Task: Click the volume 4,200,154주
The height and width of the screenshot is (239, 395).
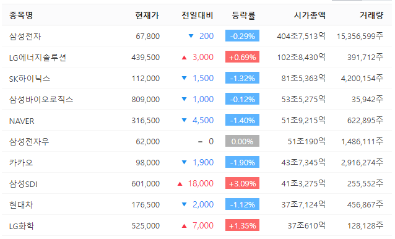Action: [x=362, y=79]
